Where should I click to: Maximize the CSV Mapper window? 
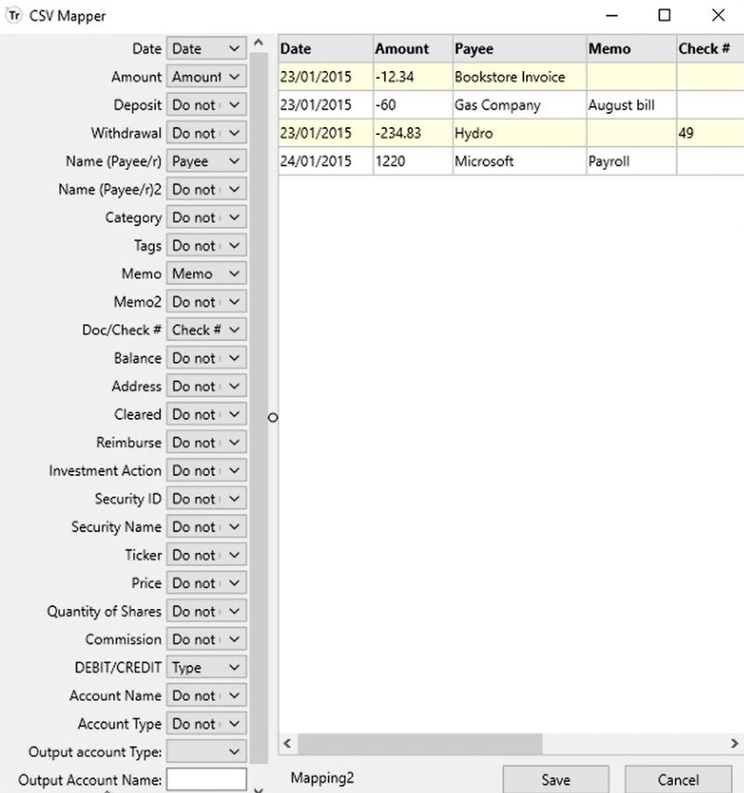pos(664,16)
